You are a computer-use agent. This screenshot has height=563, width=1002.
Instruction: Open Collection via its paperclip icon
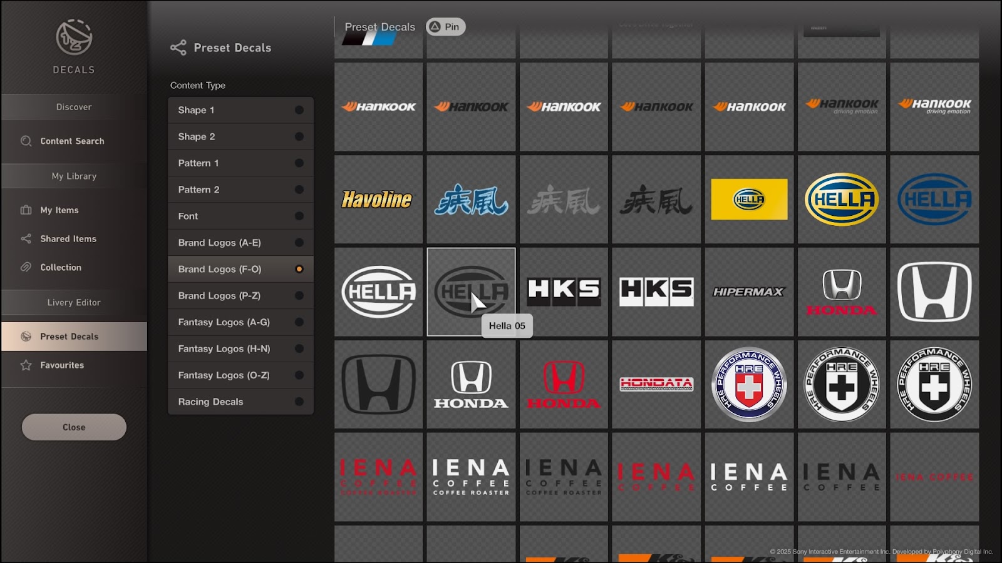click(26, 267)
